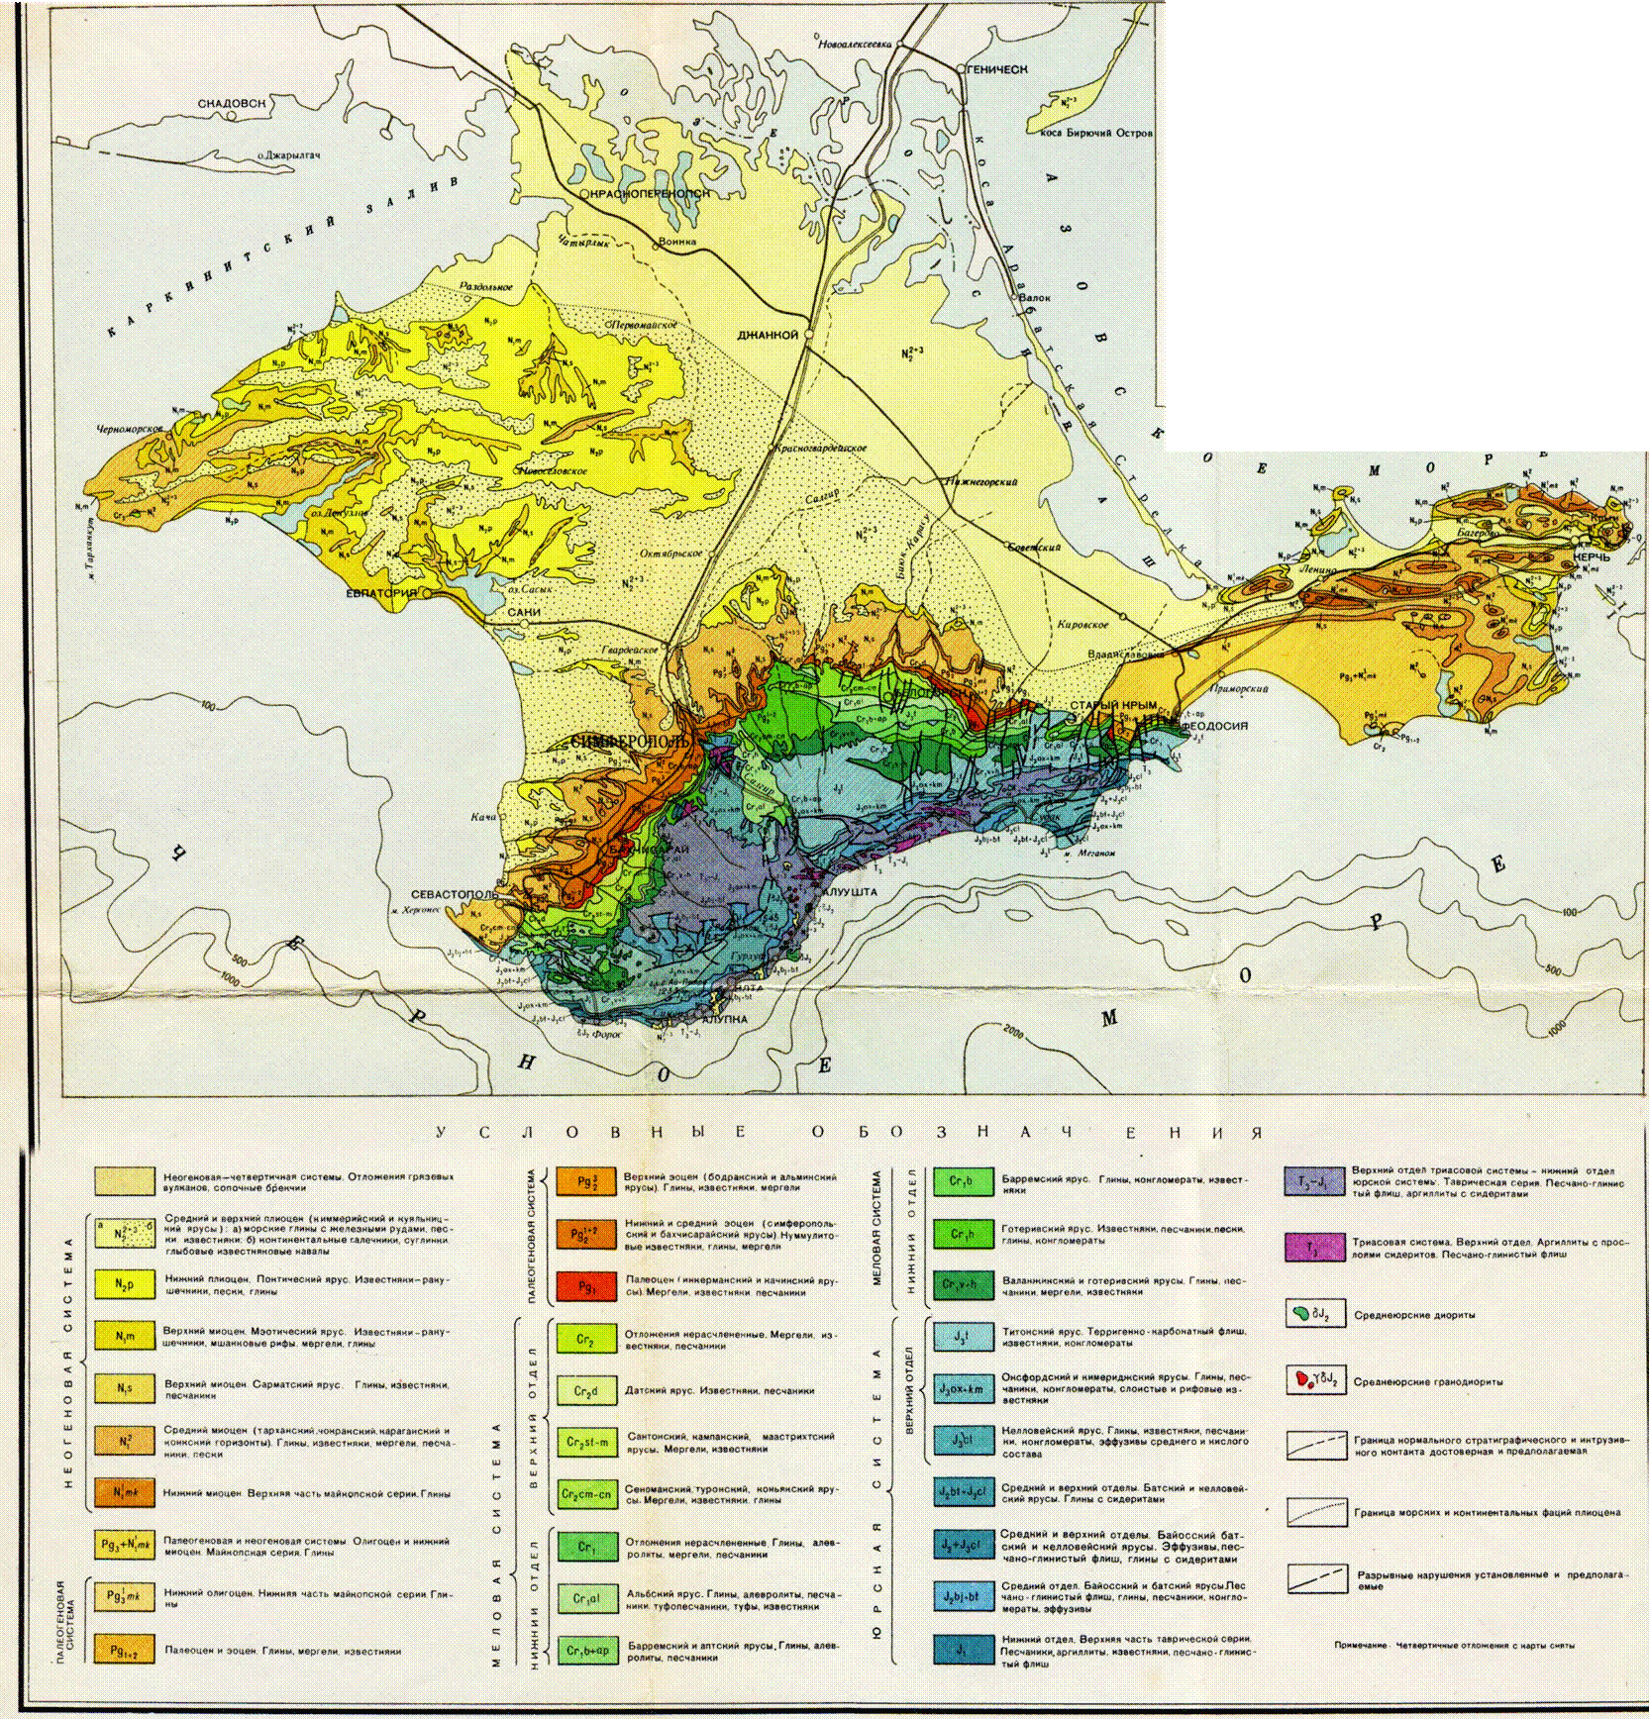Click the 'Среднеюрские диориты' legend text
Screen dimensions: 1649x1719
(1415, 1315)
